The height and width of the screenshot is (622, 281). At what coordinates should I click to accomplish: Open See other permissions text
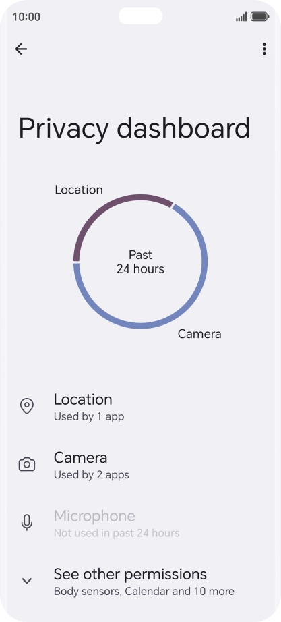(x=131, y=574)
